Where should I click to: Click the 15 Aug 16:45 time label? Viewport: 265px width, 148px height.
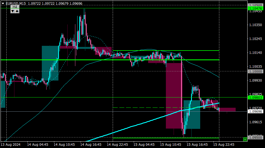(x=197, y=145)
